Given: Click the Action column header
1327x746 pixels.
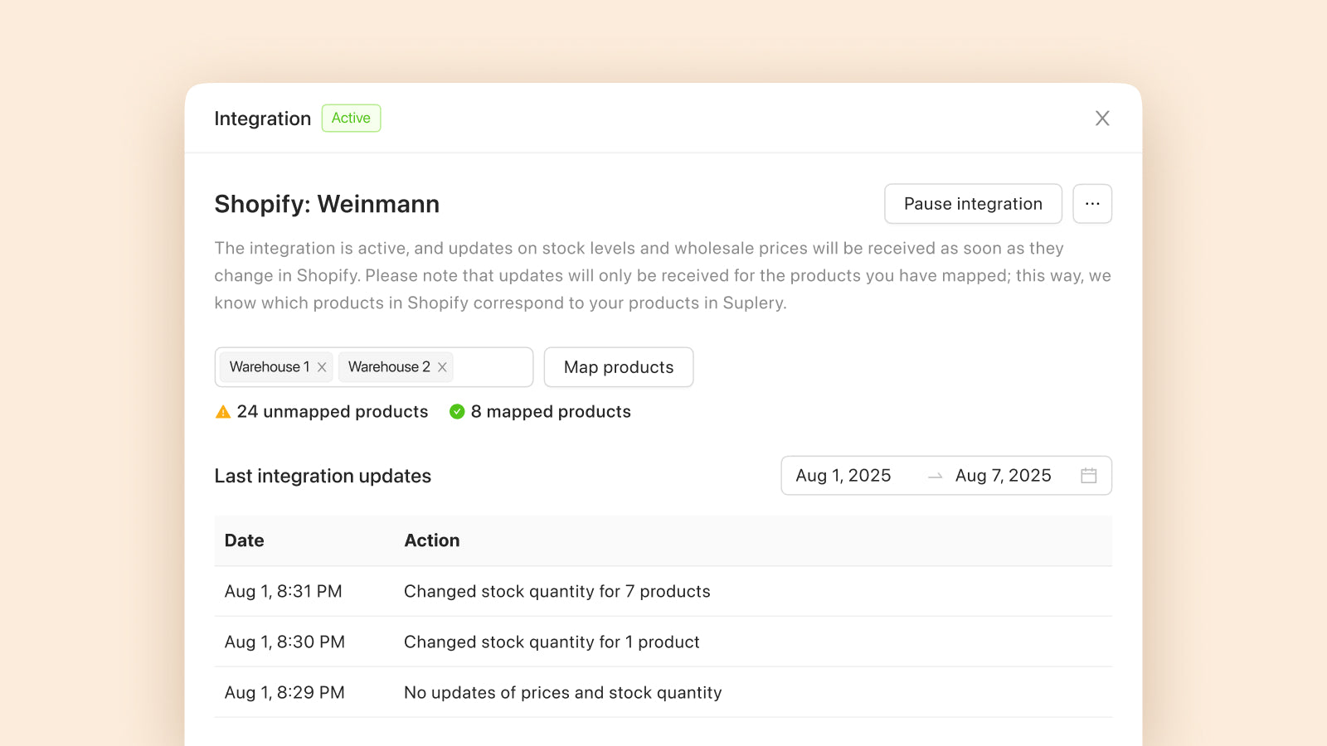Looking at the screenshot, I should tap(432, 540).
